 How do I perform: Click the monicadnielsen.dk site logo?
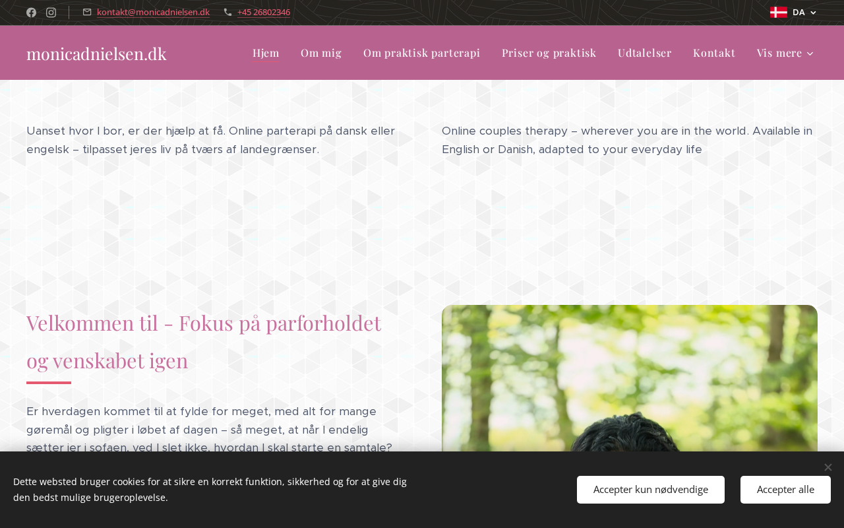tap(96, 53)
